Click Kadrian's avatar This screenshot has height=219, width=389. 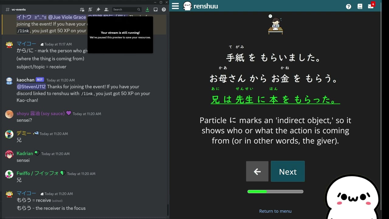click(9, 155)
